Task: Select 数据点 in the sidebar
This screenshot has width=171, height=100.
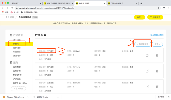Action: [x=16, y=44]
